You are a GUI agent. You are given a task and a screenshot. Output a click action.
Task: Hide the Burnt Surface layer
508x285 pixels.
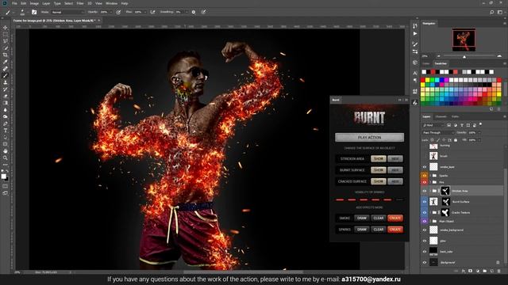click(x=425, y=202)
